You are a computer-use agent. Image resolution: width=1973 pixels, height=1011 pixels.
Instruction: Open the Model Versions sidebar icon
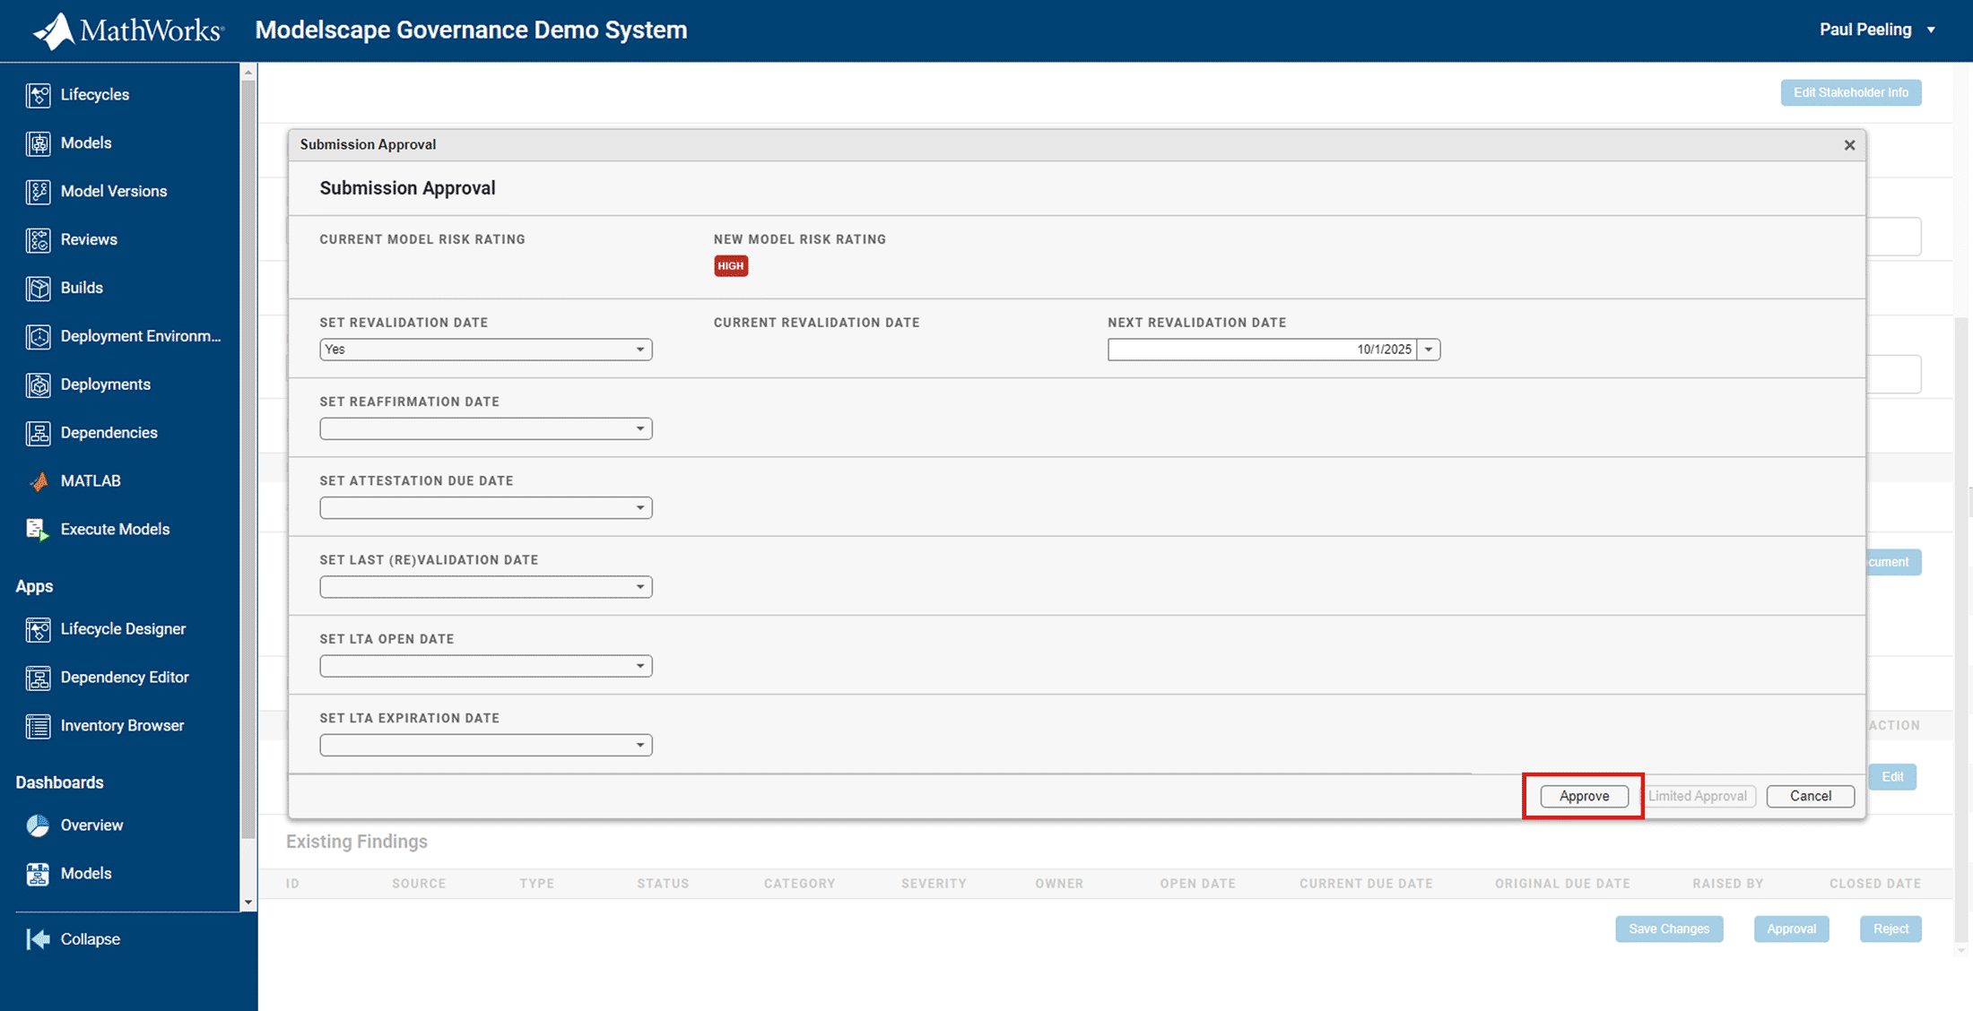point(38,192)
